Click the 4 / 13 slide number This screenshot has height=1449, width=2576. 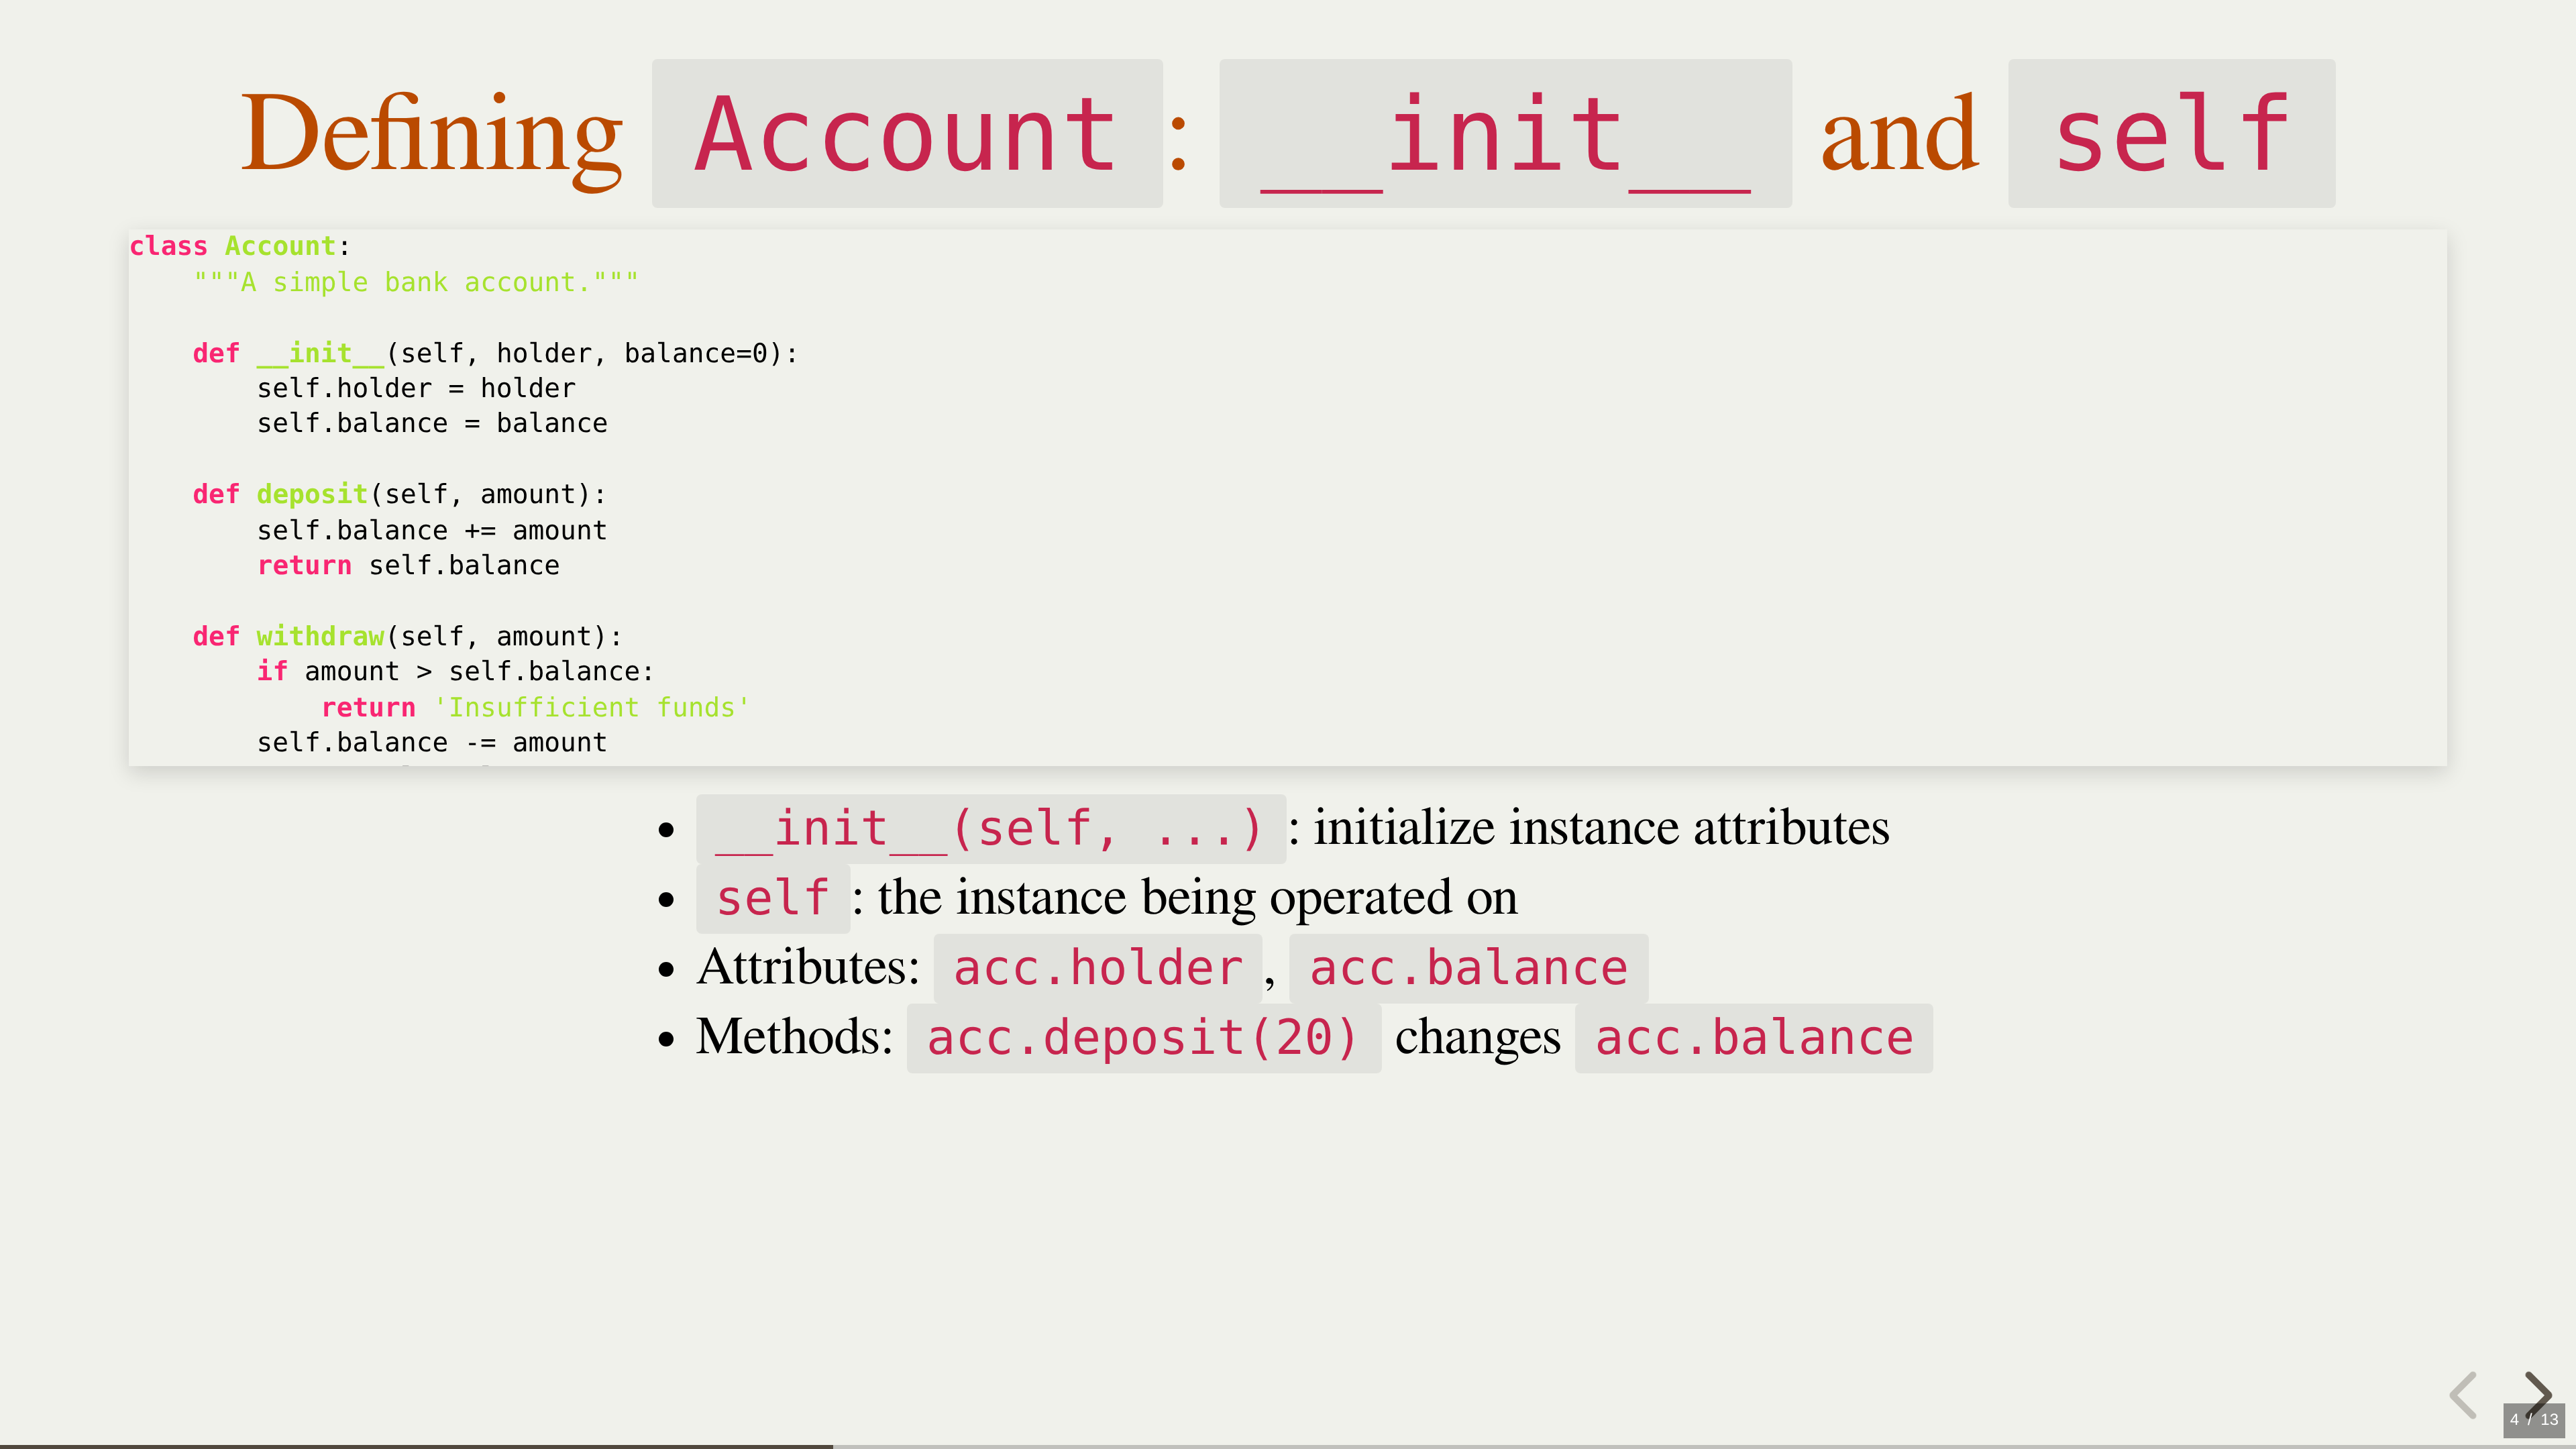tap(2533, 1419)
